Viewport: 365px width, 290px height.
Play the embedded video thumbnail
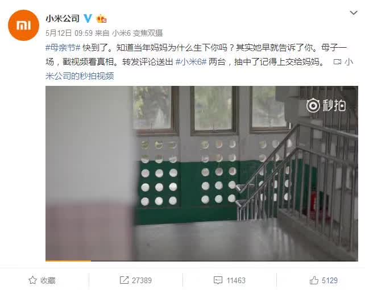[202, 173]
